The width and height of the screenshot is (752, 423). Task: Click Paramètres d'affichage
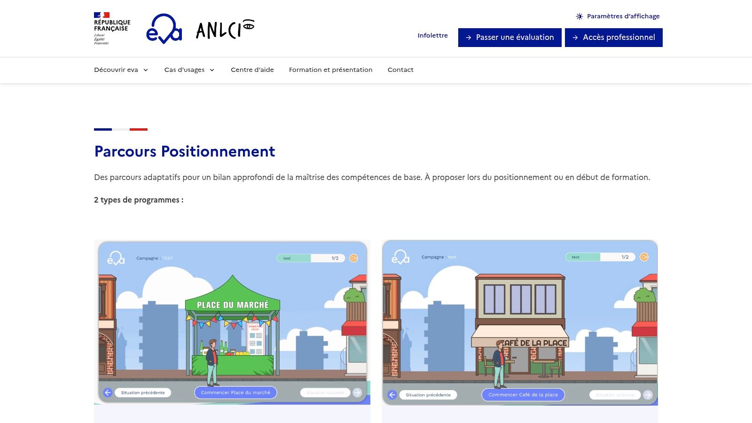(623, 16)
